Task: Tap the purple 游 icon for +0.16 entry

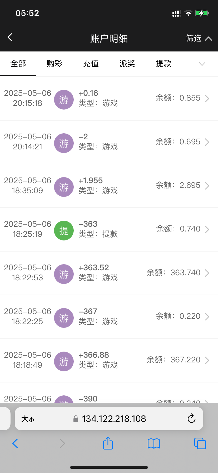Action: click(x=64, y=100)
